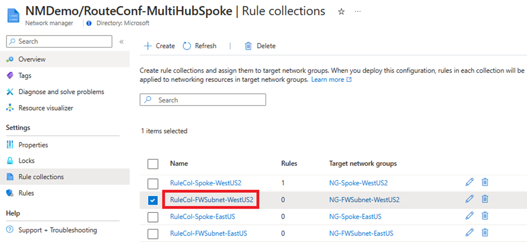Click the Delete toolbar button
The height and width of the screenshot is (243, 527).
coord(260,46)
